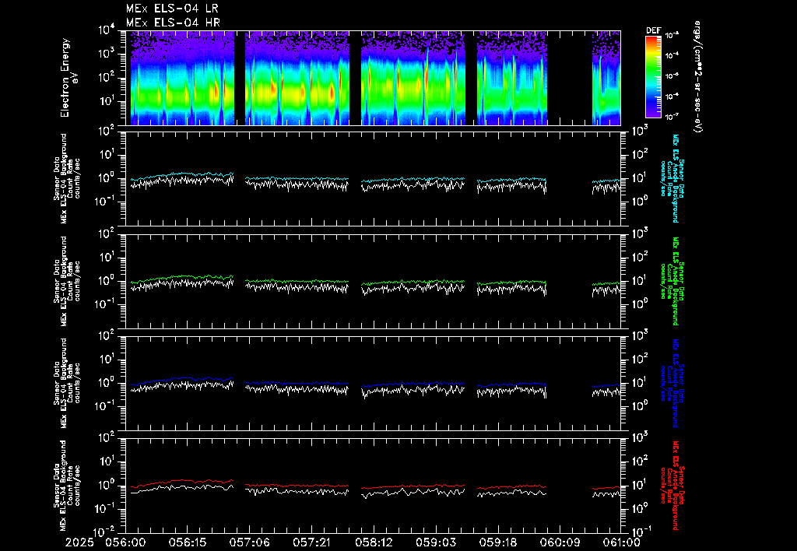This screenshot has height=551, width=797.
Task: Click the '061:00' time axis label
Action: tap(620, 542)
